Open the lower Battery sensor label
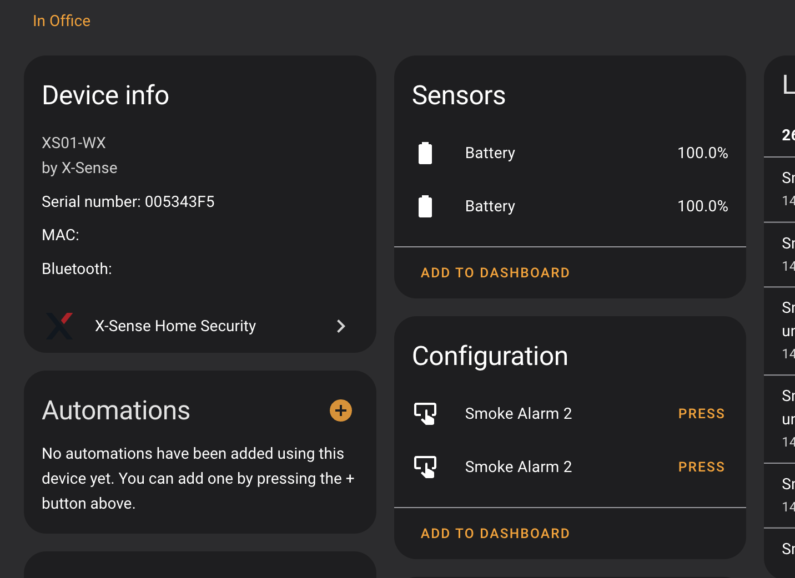The width and height of the screenshot is (795, 578). pos(490,206)
